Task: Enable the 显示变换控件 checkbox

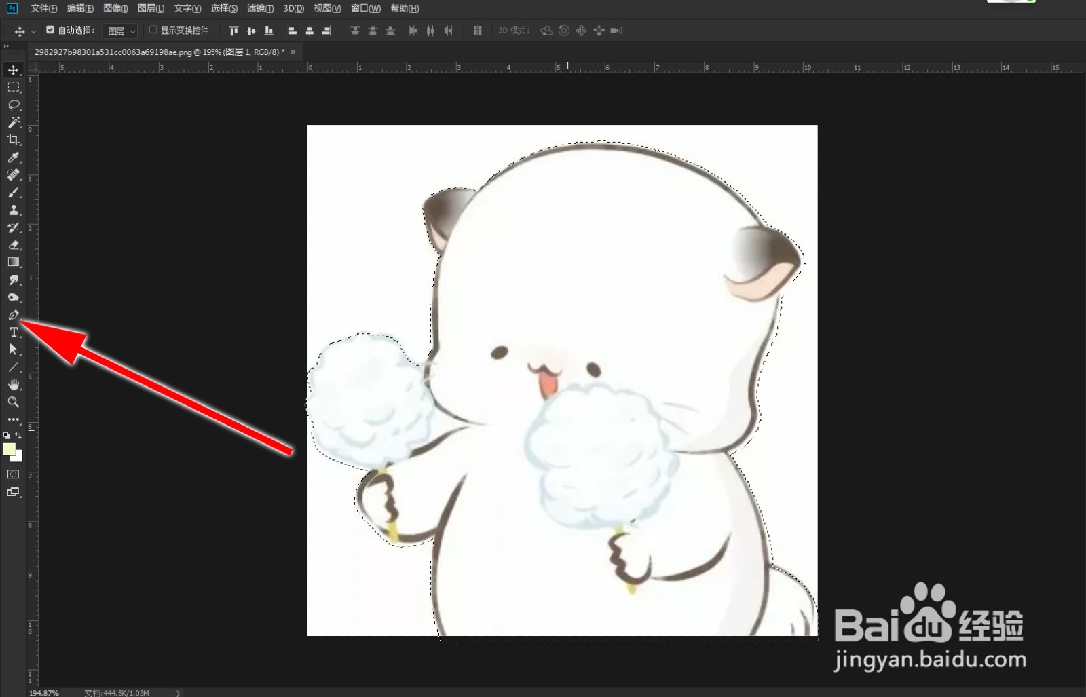Action: point(153,30)
